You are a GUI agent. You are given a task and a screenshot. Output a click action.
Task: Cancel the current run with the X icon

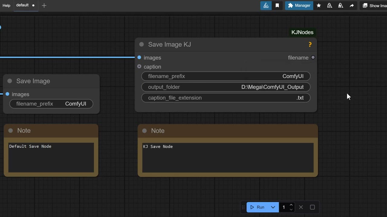[301, 207]
